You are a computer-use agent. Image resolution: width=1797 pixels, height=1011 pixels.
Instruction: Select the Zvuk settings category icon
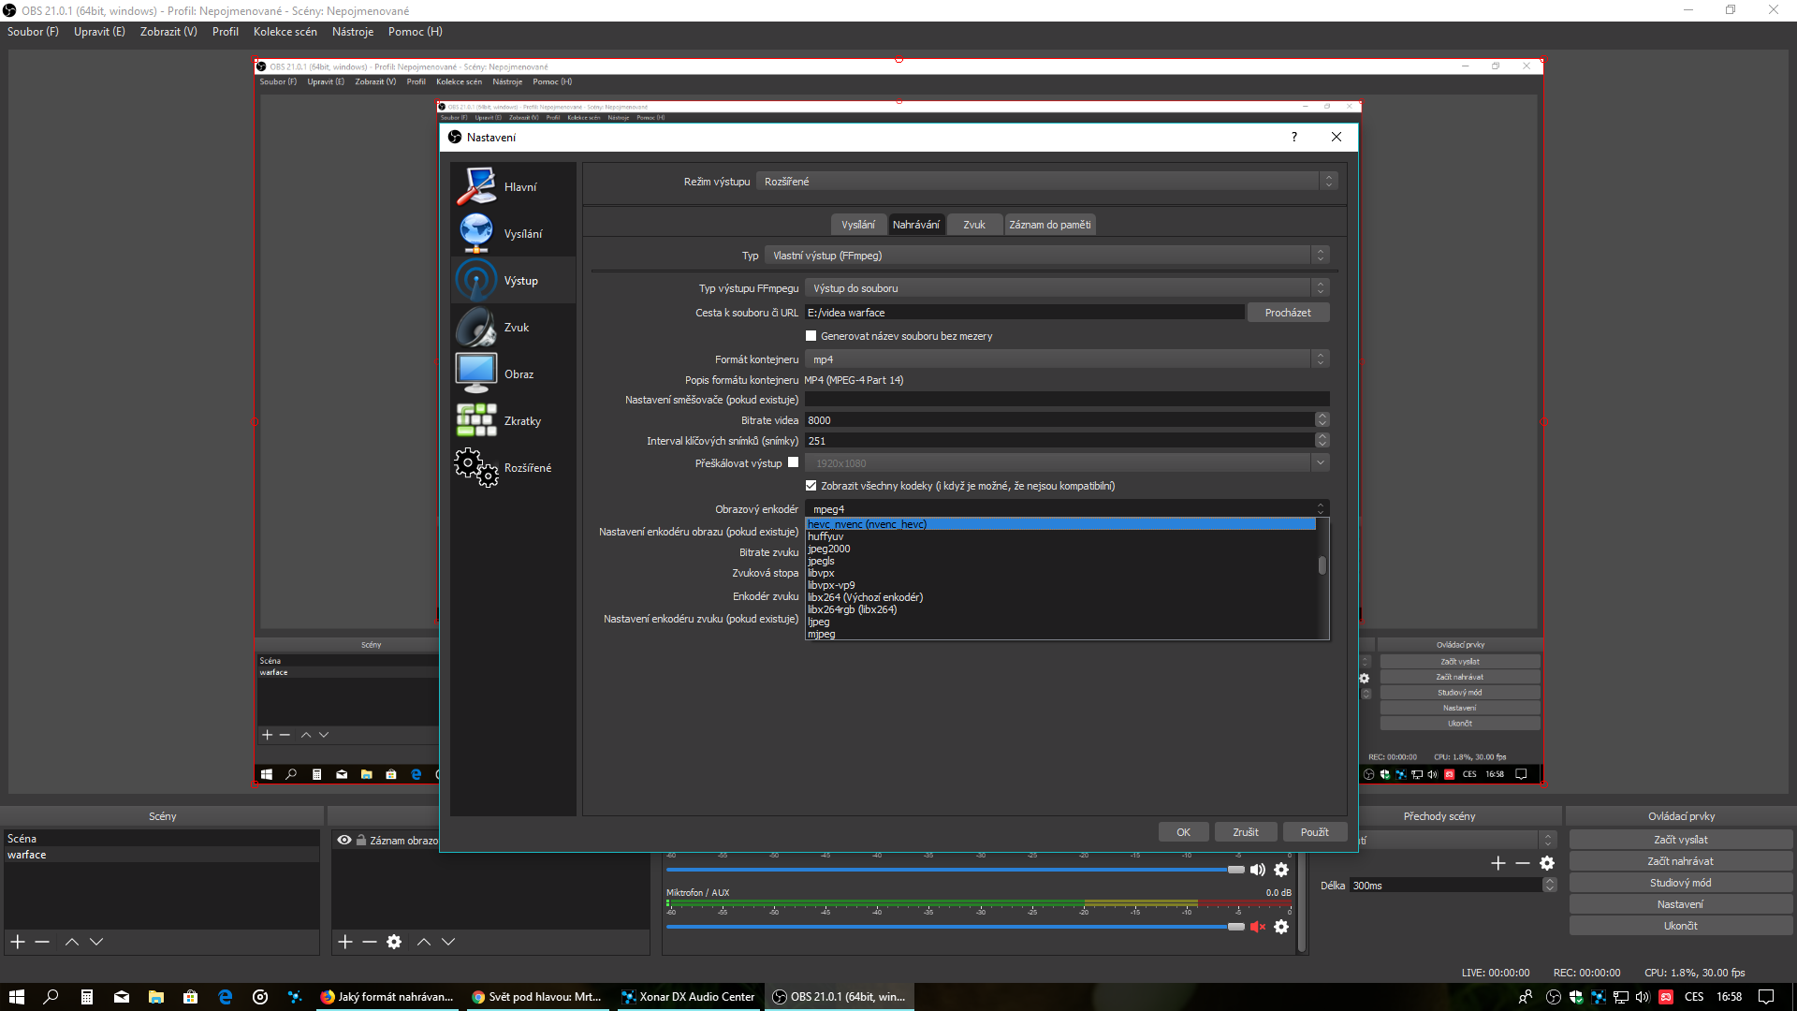click(x=476, y=328)
